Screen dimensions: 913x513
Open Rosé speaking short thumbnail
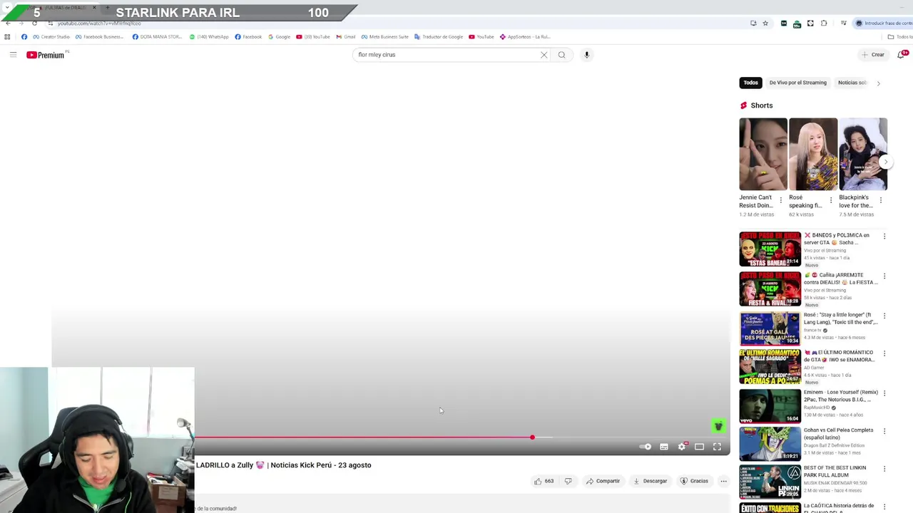[813, 154]
